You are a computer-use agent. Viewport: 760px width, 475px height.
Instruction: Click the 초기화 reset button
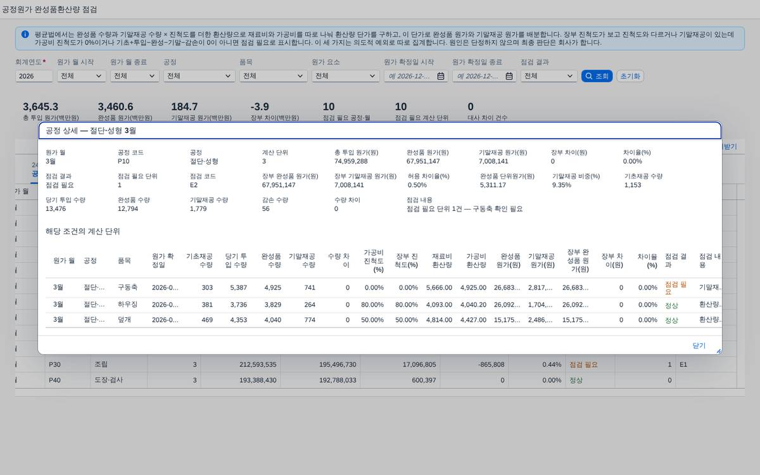[x=630, y=76]
